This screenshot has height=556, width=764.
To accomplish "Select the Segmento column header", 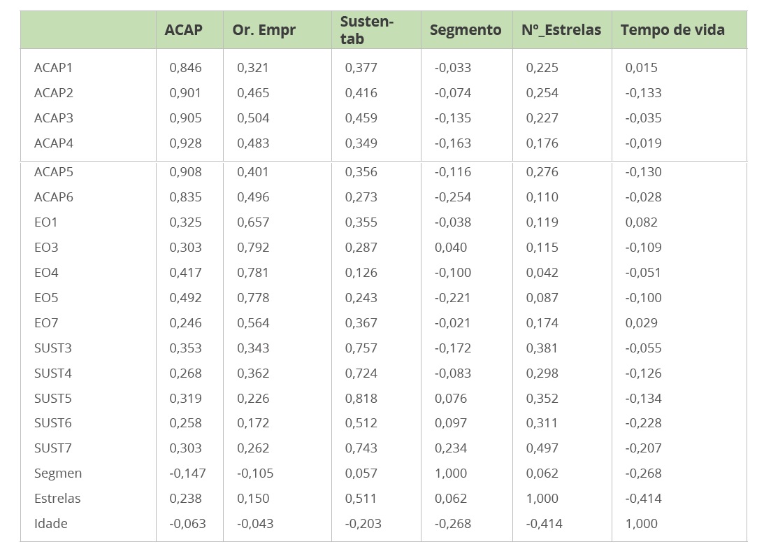I will [x=465, y=30].
